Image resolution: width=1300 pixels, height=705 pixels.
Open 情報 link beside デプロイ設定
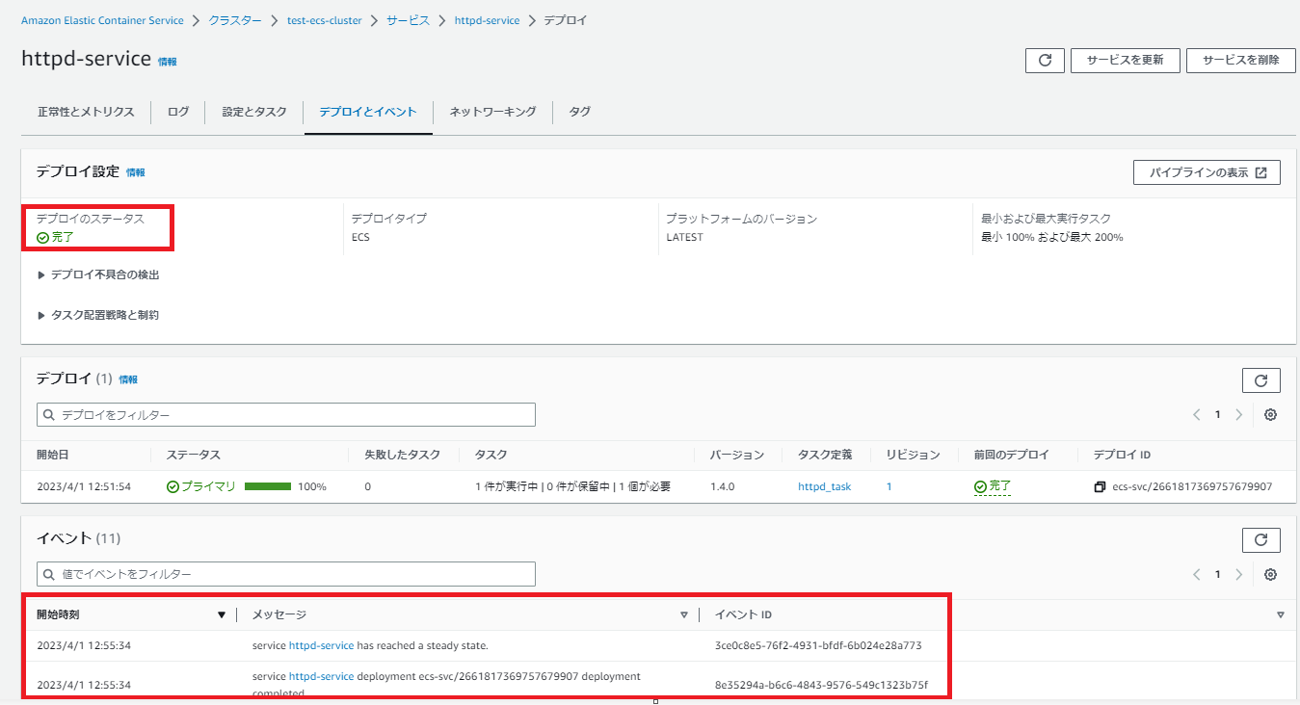click(136, 172)
